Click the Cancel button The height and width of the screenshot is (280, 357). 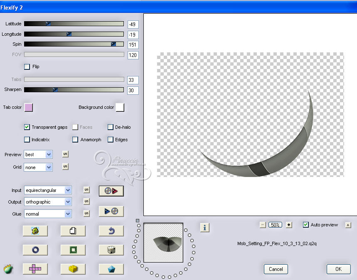tap(276, 269)
